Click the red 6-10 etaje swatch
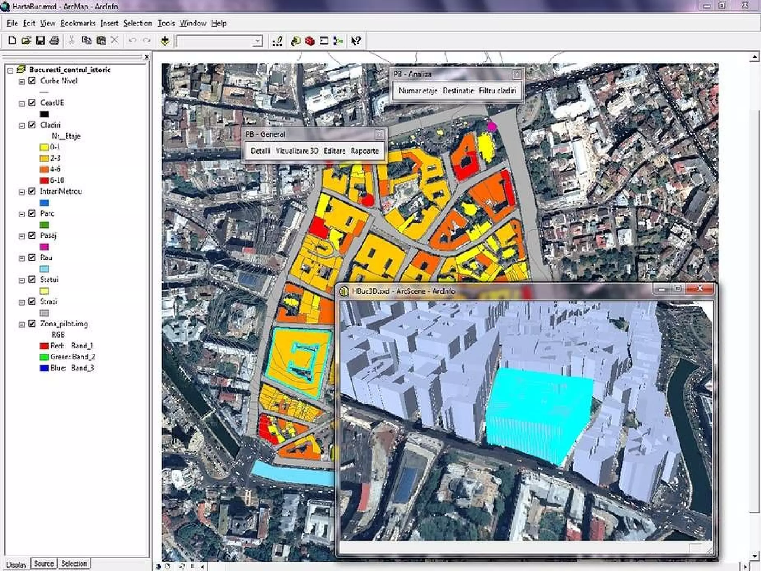761x571 pixels. (44, 180)
